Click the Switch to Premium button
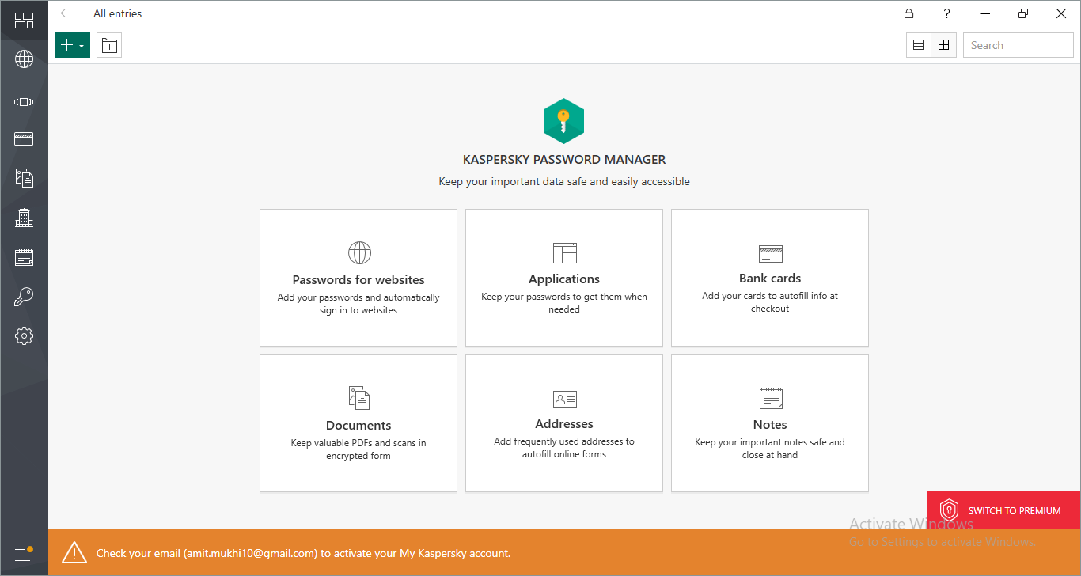The image size is (1081, 576). coord(1003,510)
